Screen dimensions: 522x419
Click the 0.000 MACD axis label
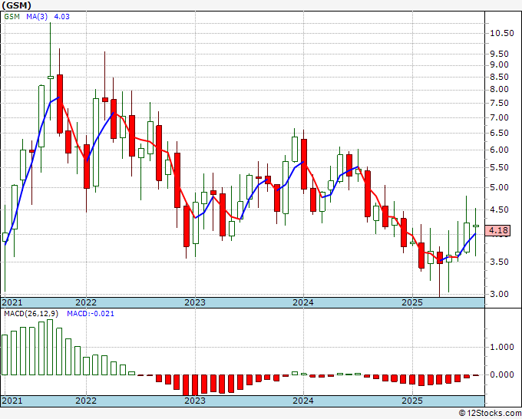click(502, 374)
